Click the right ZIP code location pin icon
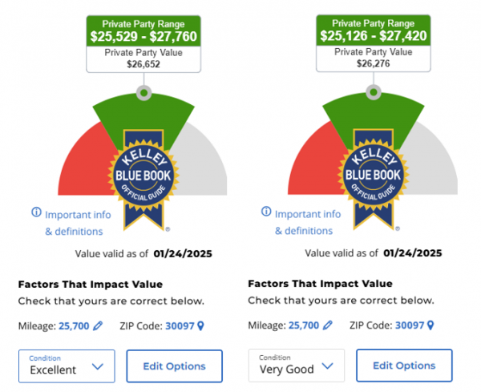Viewport: 481px width, 392px height. (430, 325)
